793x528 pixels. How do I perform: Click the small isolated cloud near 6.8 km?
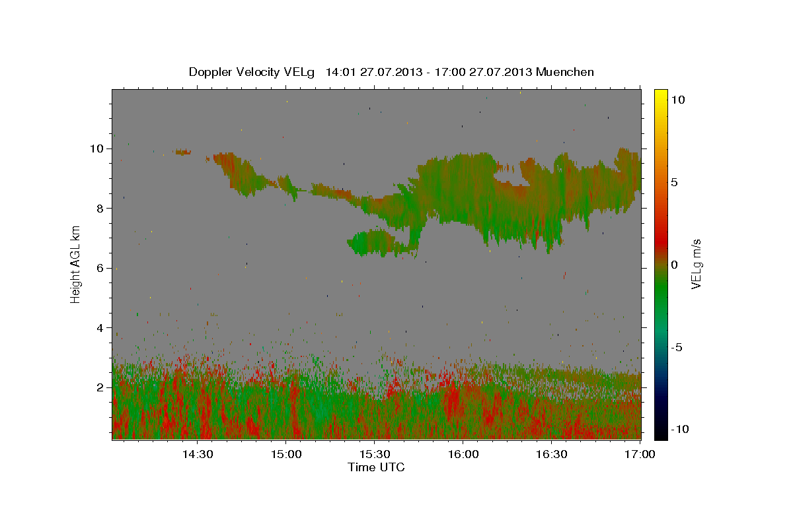[x=382, y=243]
